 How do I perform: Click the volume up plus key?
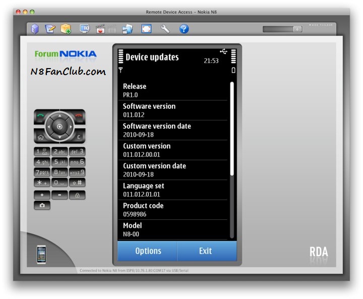(42, 195)
